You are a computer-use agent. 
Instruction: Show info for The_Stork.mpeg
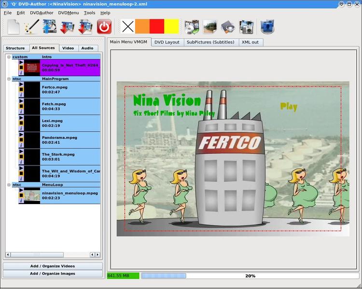pyautogui.click(x=21, y=162)
